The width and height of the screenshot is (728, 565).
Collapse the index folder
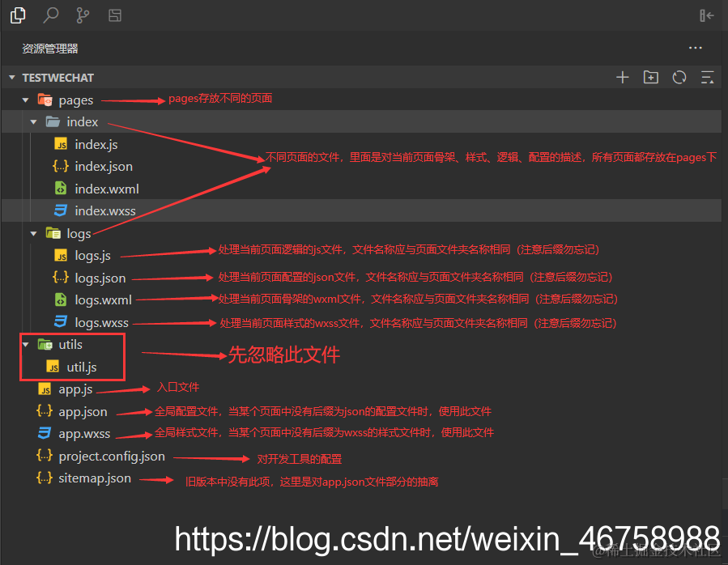33,121
